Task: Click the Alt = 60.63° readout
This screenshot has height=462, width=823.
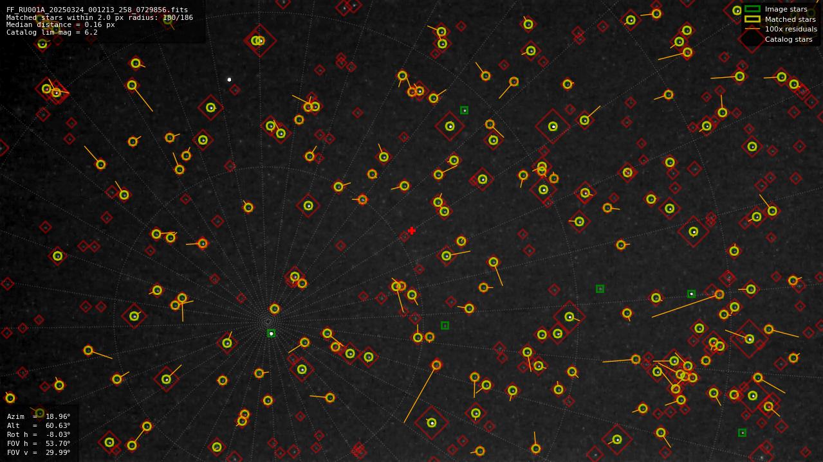Action: pos(39,425)
